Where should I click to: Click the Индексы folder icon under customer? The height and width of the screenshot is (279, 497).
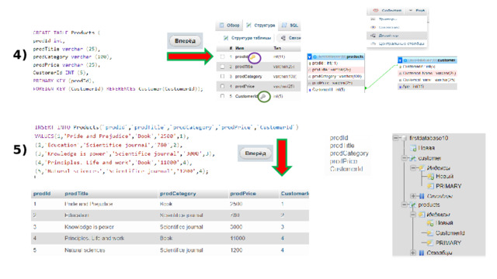(x=422, y=167)
